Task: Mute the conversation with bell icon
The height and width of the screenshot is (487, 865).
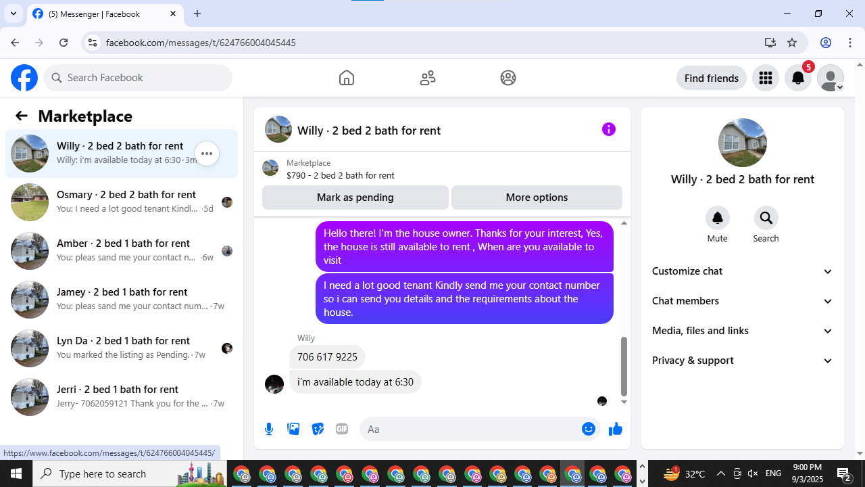Action: [x=718, y=218]
